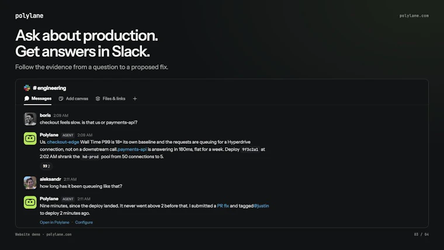Click boris's 2:09 AM timestamp

click(x=61, y=116)
